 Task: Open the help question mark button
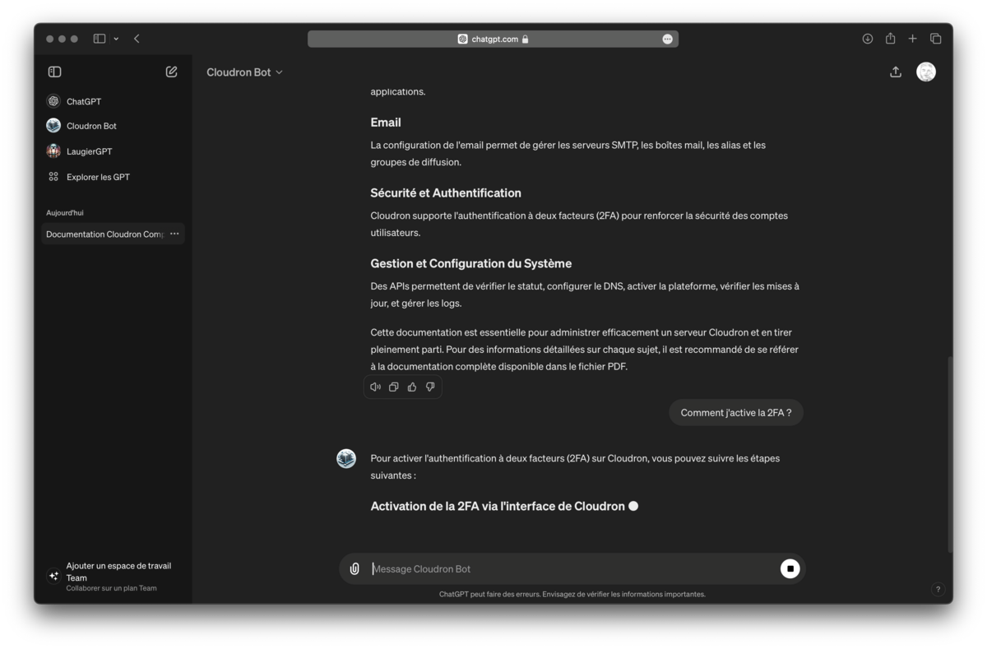click(x=938, y=589)
